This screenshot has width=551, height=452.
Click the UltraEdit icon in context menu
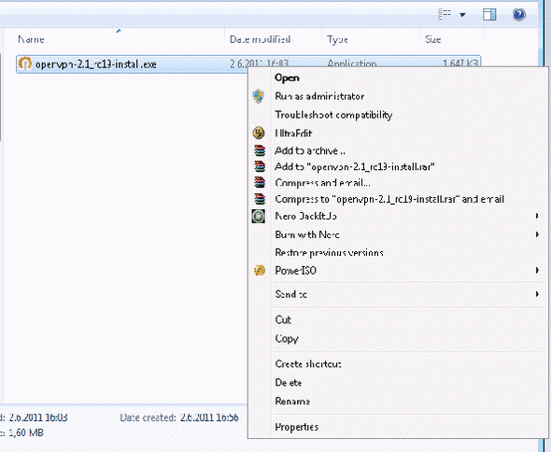click(259, 133)
